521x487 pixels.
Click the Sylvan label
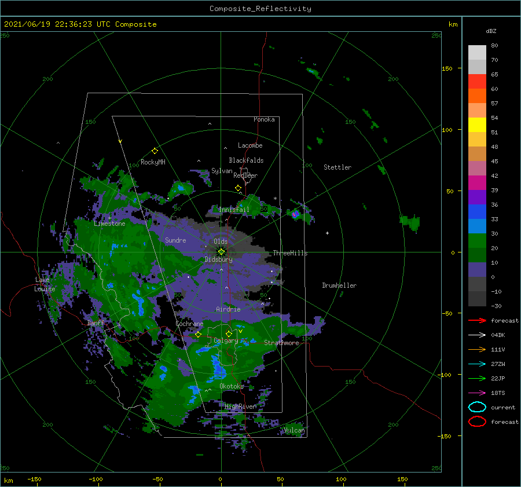(x=222, y=171)
